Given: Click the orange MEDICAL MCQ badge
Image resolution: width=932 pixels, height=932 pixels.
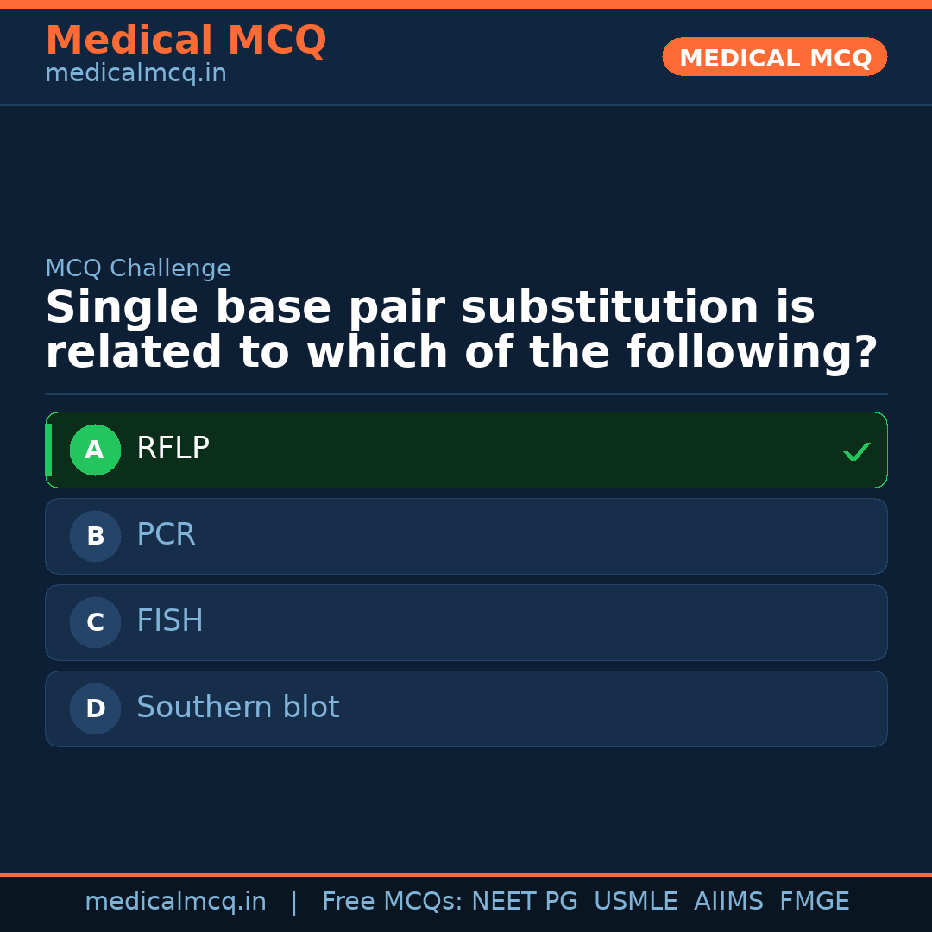Looking at the screenshot, I should pyautogui.click(x=774, y=57).
